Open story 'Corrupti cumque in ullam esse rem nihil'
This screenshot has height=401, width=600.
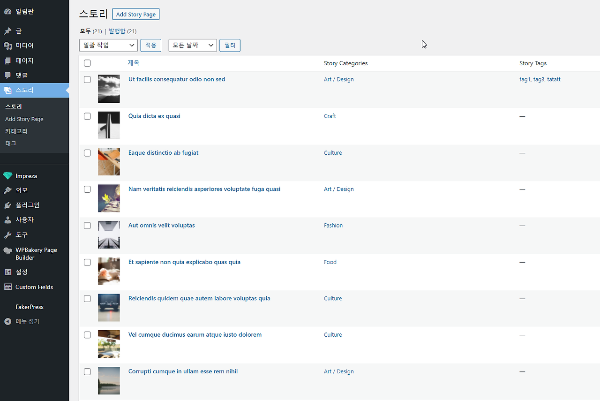click(183, 371)
